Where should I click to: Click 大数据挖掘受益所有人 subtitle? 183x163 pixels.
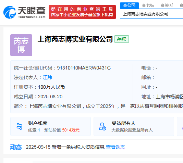[x=132, y=130]
